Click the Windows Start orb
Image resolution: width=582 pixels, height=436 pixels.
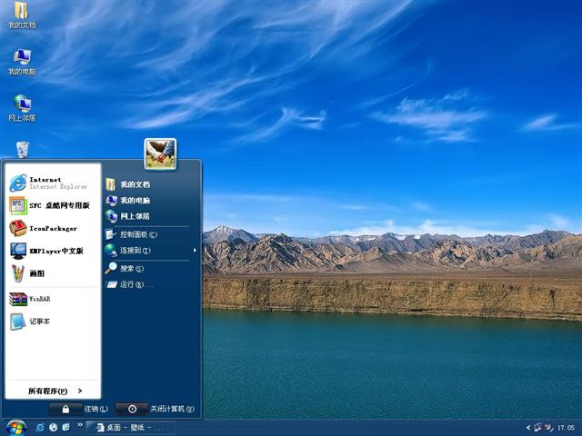(x=15, y=428)
